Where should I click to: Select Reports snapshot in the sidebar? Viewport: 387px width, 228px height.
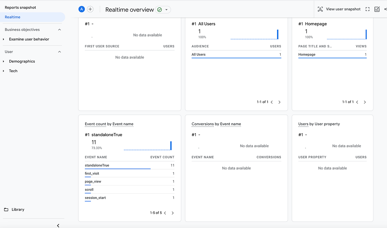click(19, 7)
